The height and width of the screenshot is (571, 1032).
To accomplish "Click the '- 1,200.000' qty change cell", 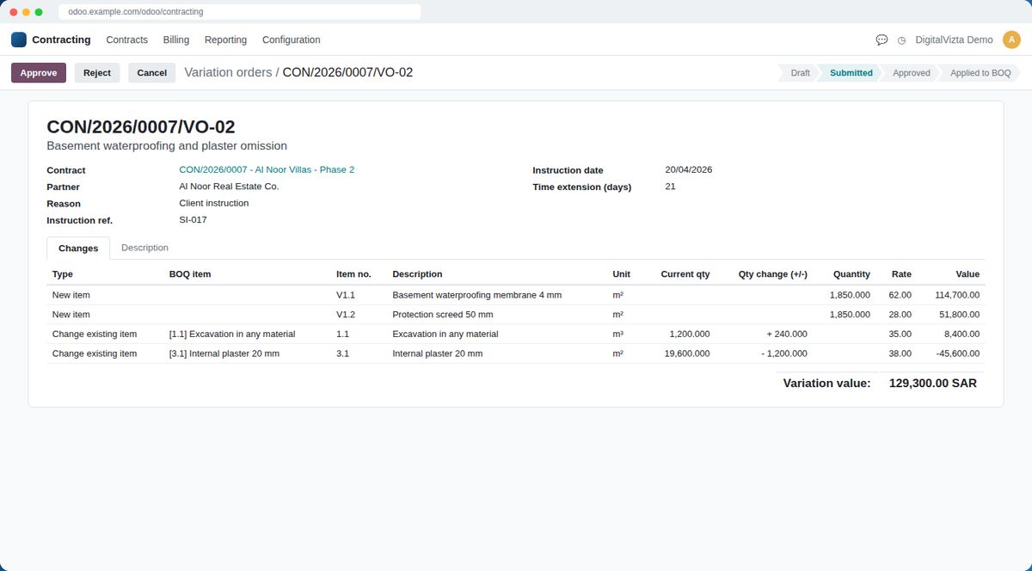I will (784, 353).
